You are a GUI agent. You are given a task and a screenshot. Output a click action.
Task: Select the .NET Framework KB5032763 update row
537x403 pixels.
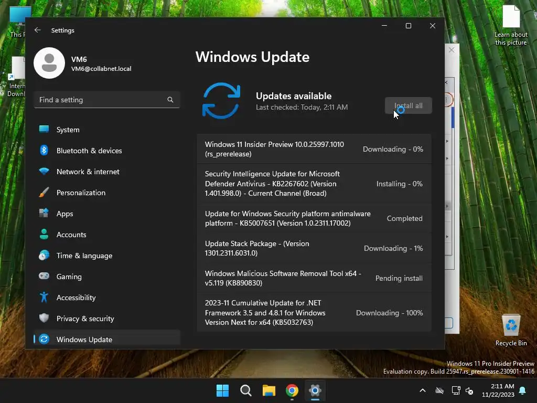click(x=314, y=313)
